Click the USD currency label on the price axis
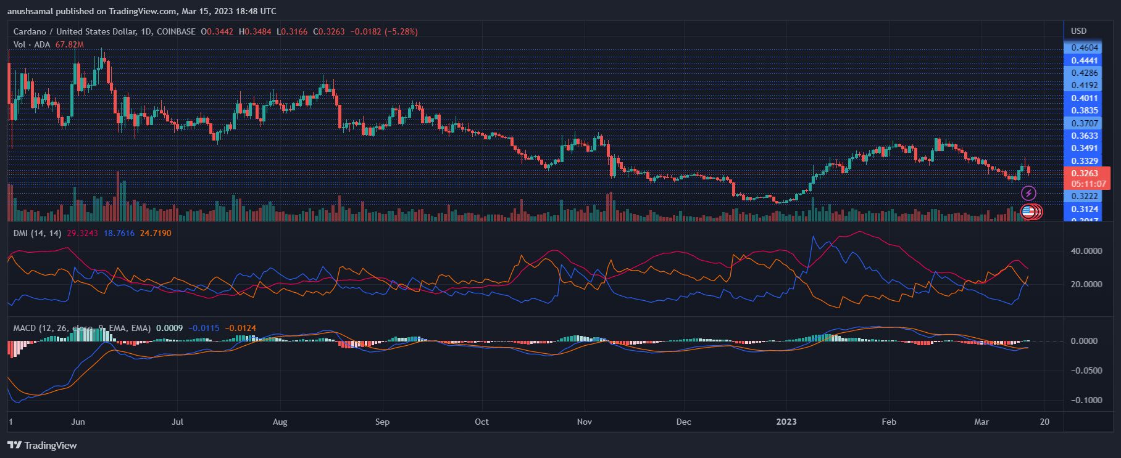Image resolution: width=1121 pixels, height=458 pixels. click(1078, 31)
